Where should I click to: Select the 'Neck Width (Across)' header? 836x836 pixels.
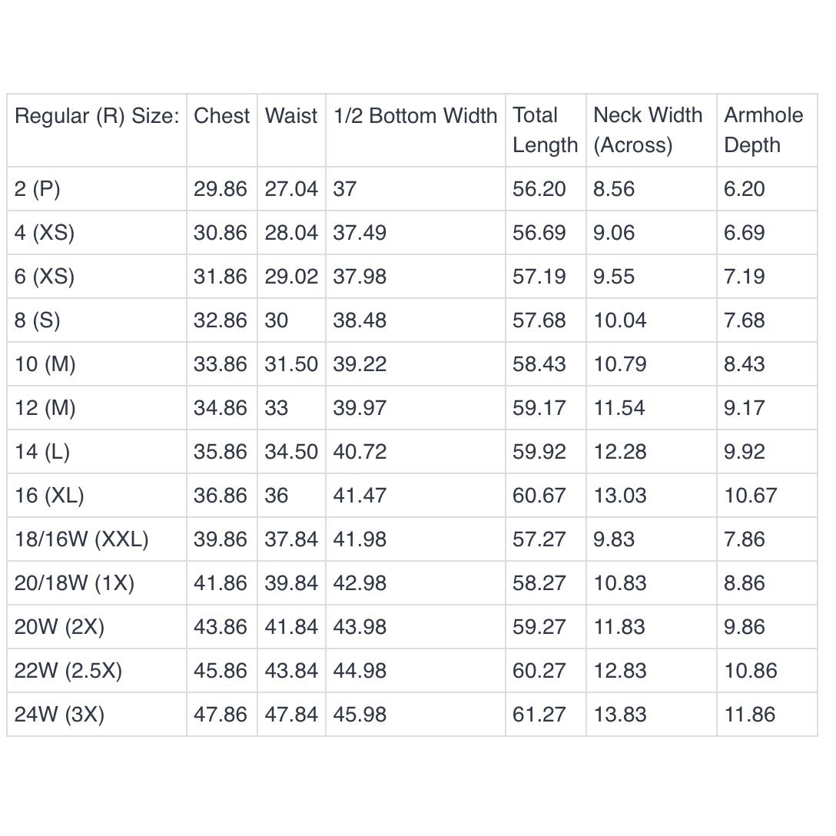point(648,130)
